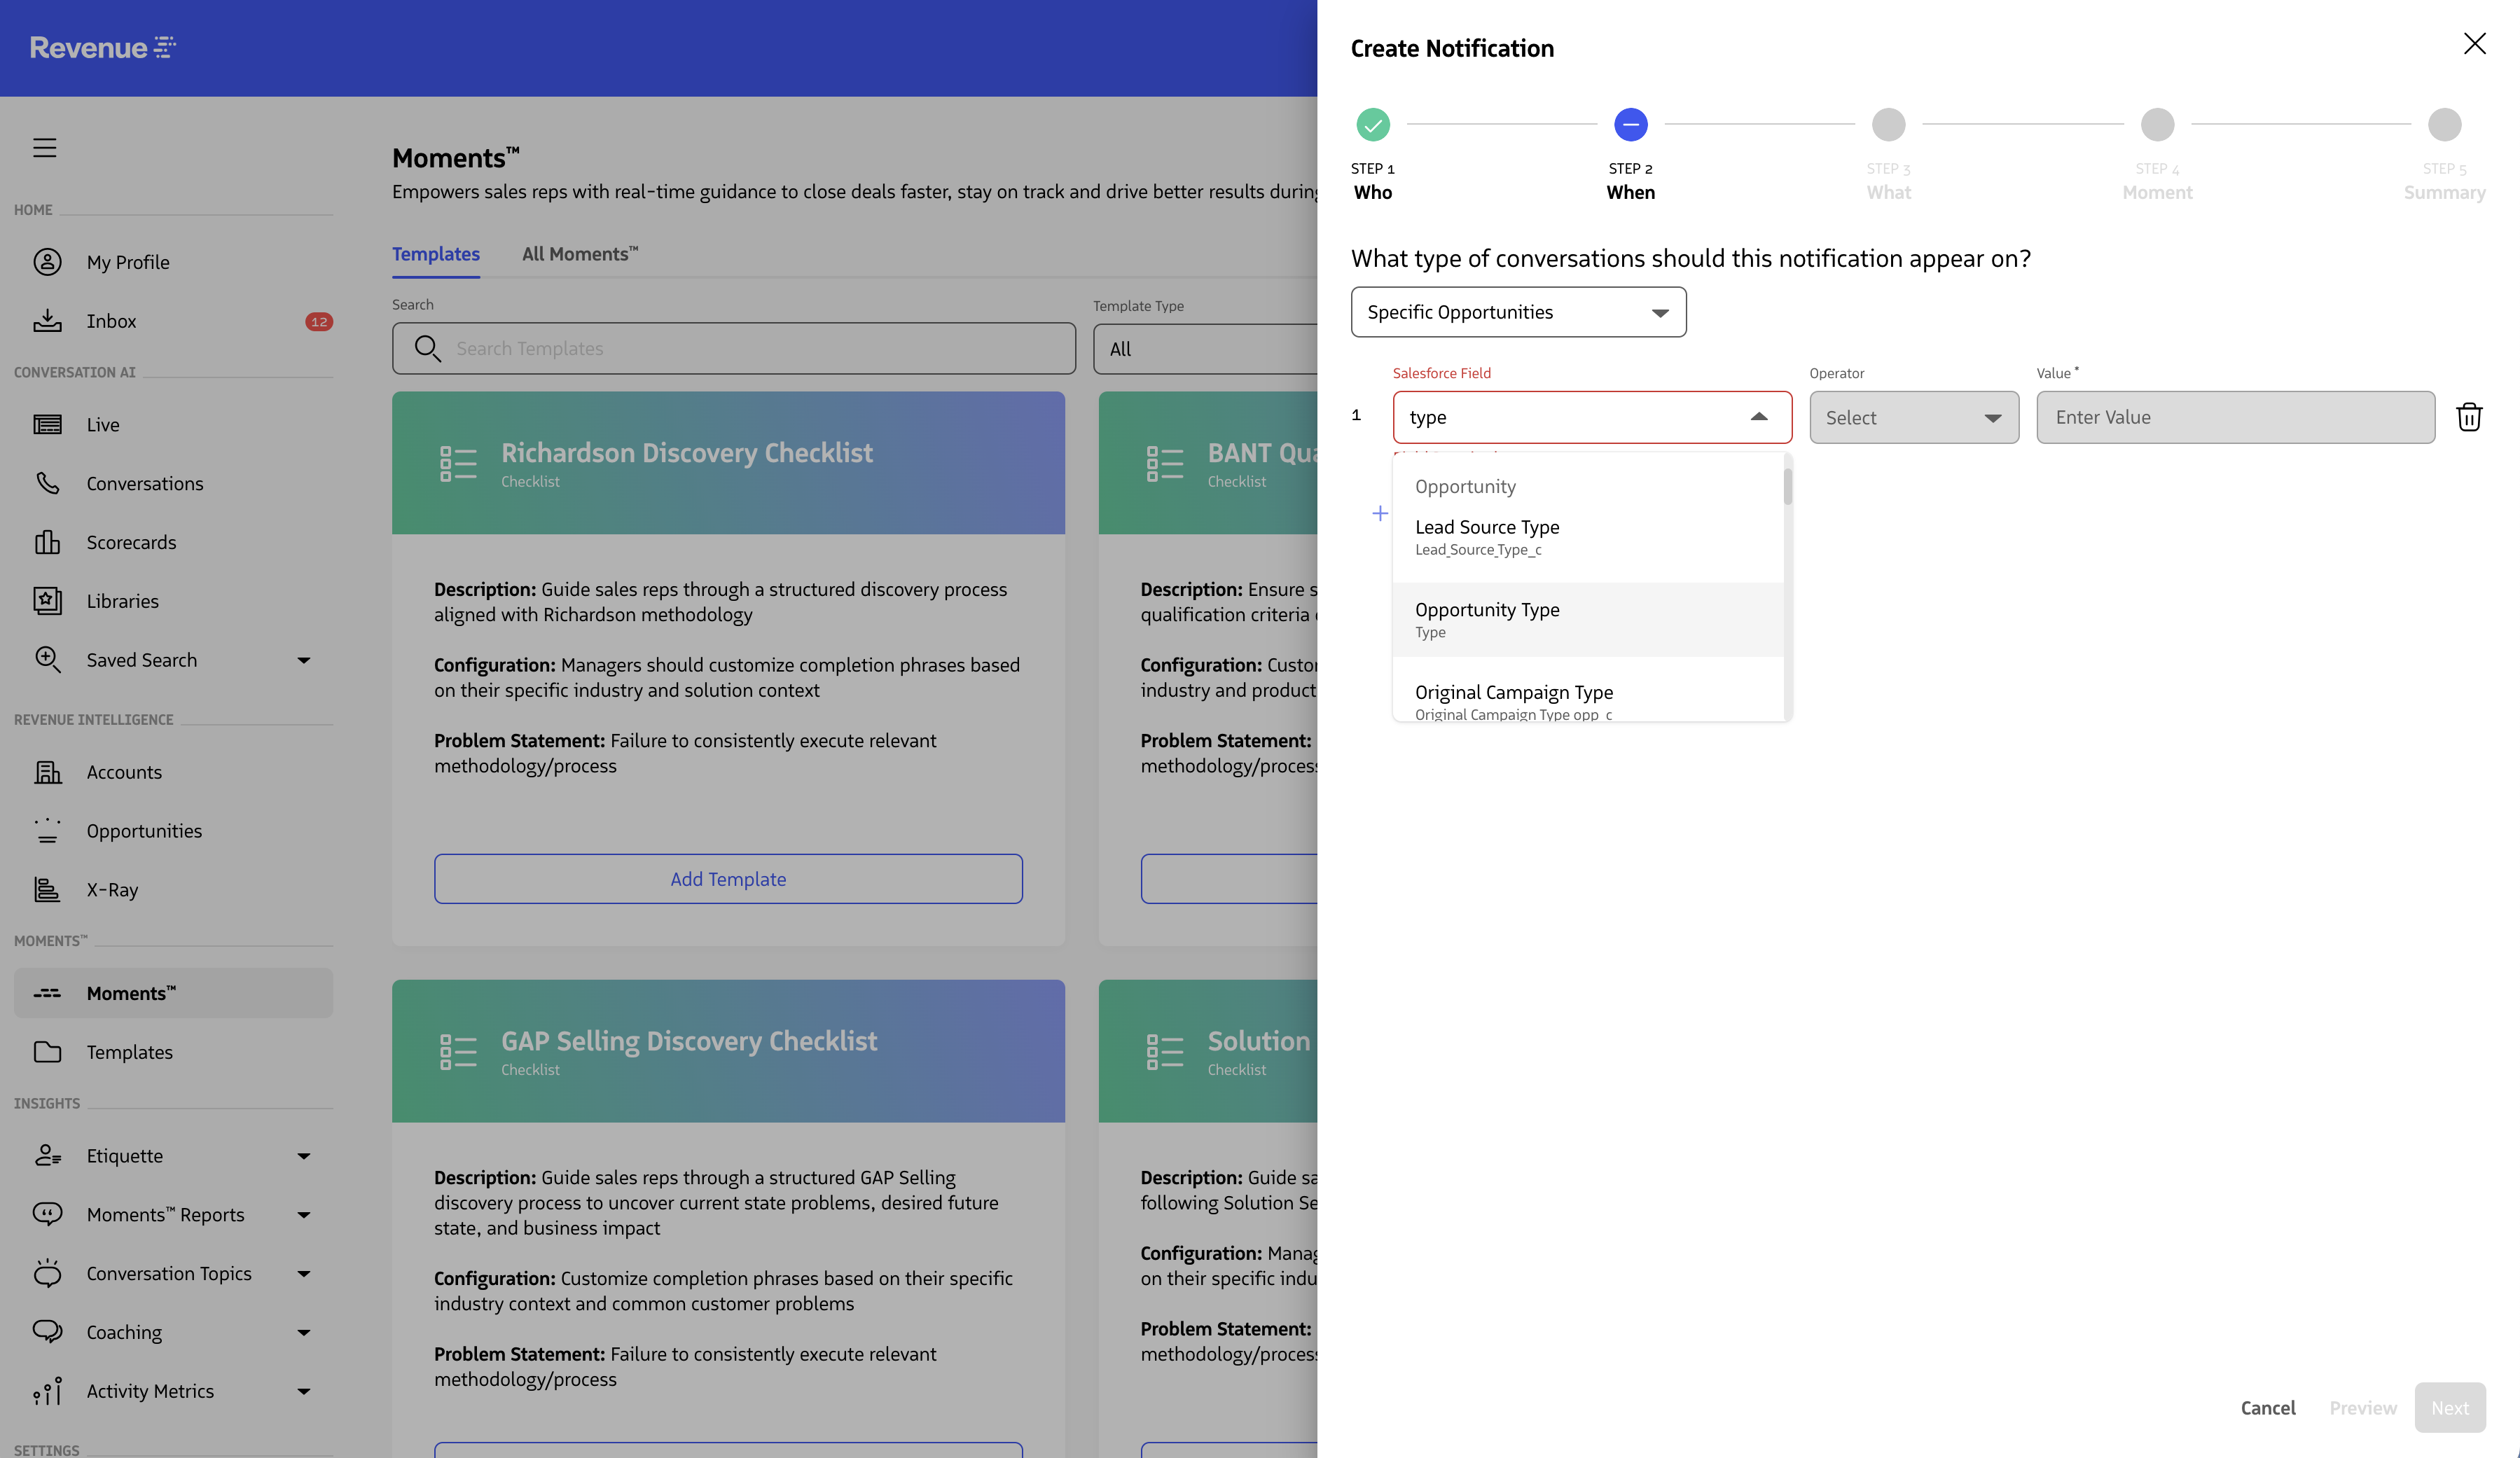The width and height of the screenshot is (2520, 1458).
Task: Open the hamburger menu icon
Action: (x=45, y=147)
